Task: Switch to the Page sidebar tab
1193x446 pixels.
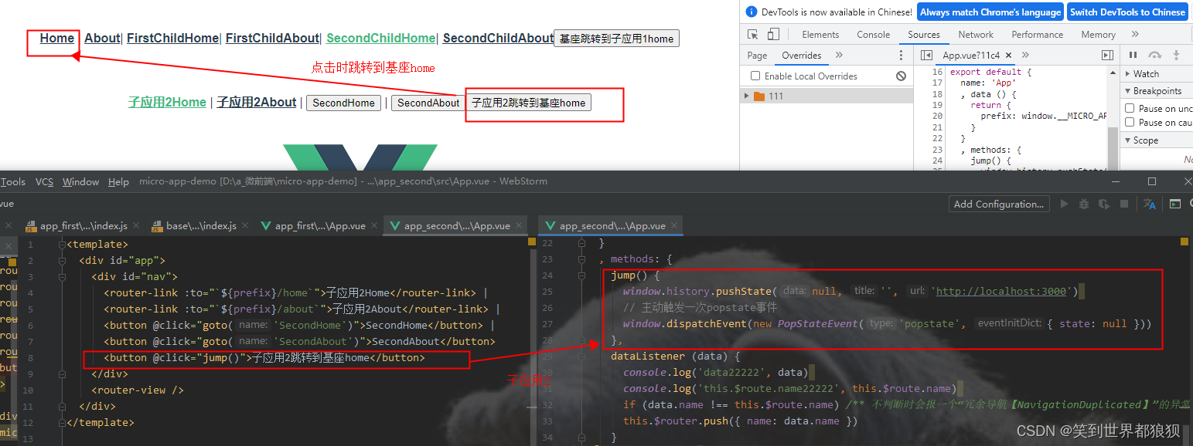Action: 757,56
